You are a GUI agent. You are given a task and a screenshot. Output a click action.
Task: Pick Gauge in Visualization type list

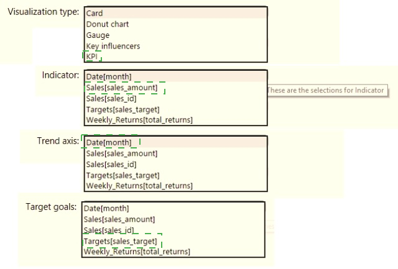[x=98, y=35]
